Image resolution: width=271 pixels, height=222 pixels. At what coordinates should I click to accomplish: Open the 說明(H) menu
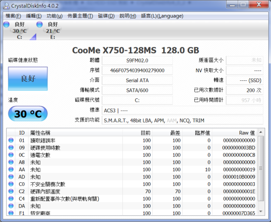click(128, 16)
